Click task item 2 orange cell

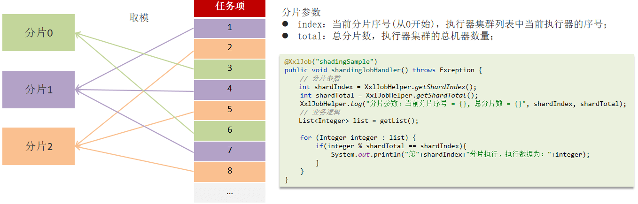point(229,48)
